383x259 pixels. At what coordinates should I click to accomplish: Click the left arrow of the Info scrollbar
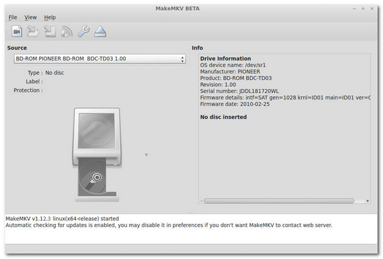[x=201, y=201]
